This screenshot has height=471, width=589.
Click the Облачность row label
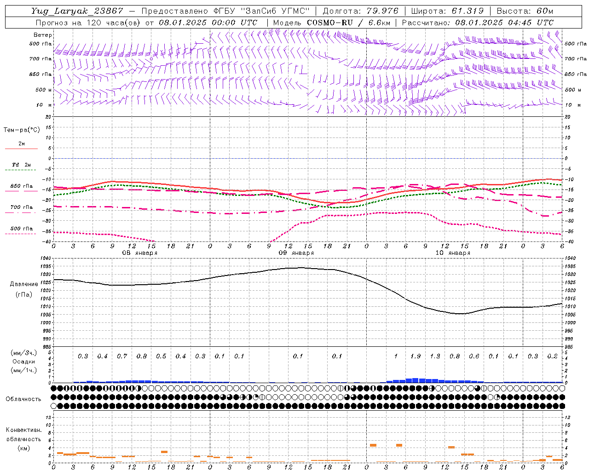(x=23, y=399)
